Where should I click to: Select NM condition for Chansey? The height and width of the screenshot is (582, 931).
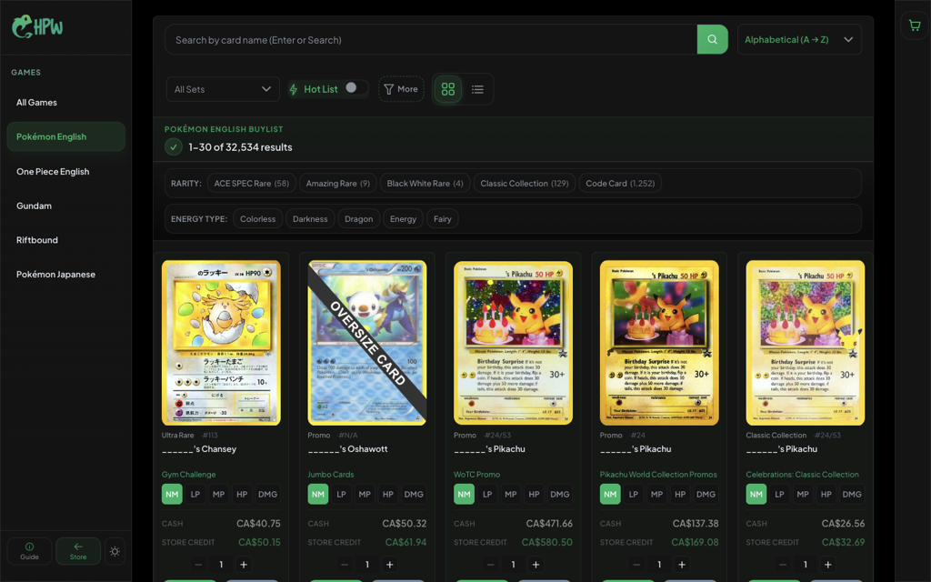pos(172,494)
